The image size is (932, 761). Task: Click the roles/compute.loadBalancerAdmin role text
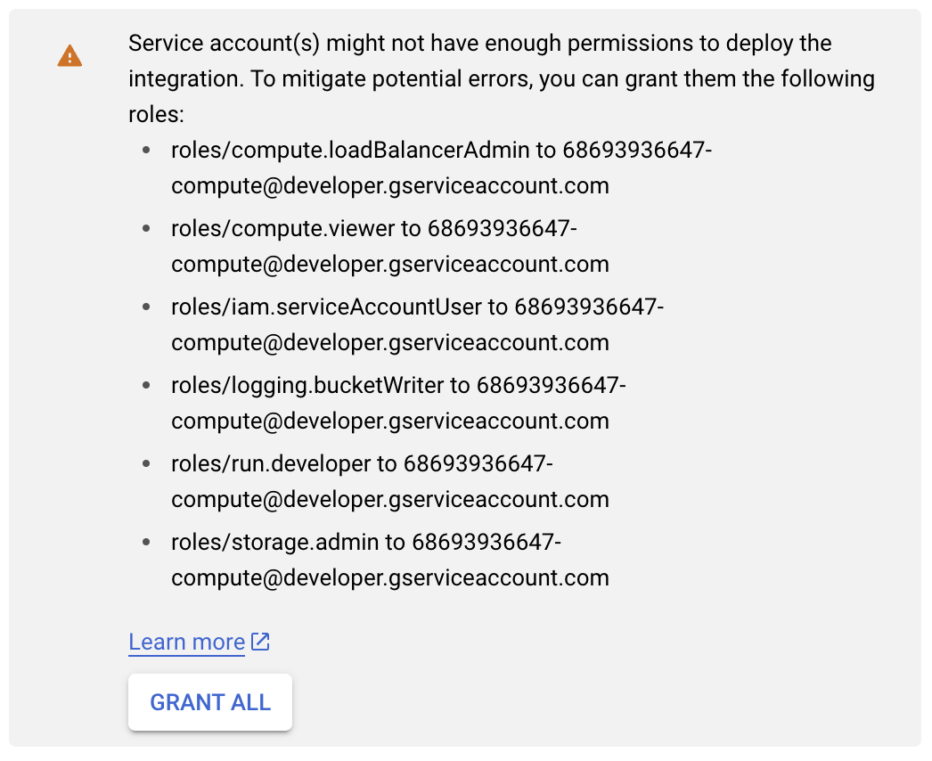pos(350,150)
